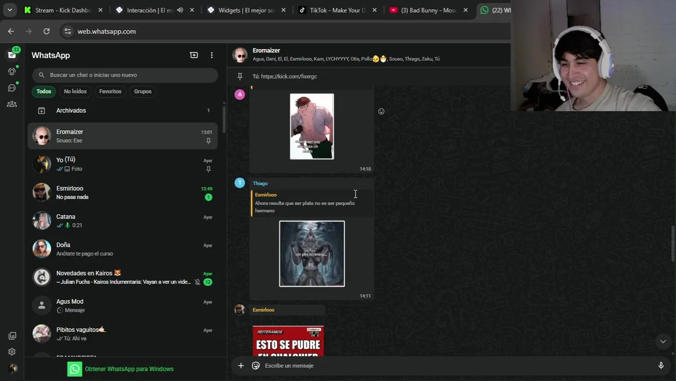
Task: Open the emoji picker icon
Action: point(256,366)
